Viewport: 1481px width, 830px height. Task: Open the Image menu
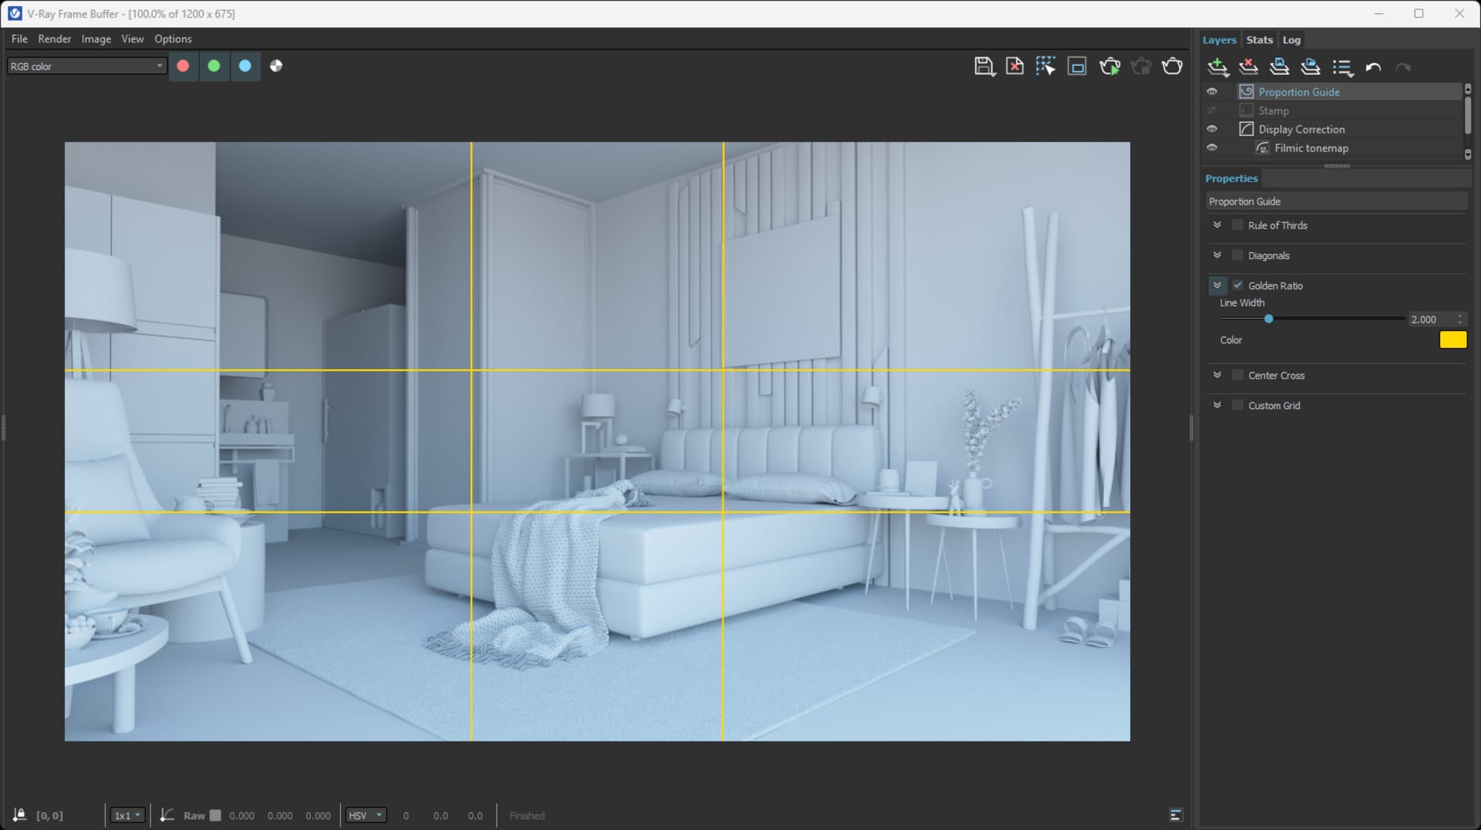(96, 39)
